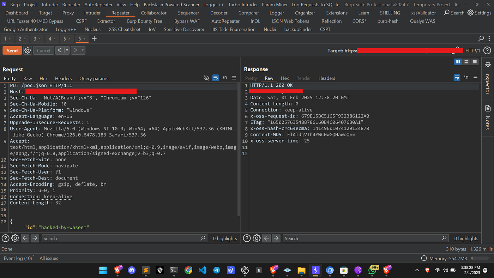494x278 pixels.
Task: Open Response search settings gear
Action: 257,238
